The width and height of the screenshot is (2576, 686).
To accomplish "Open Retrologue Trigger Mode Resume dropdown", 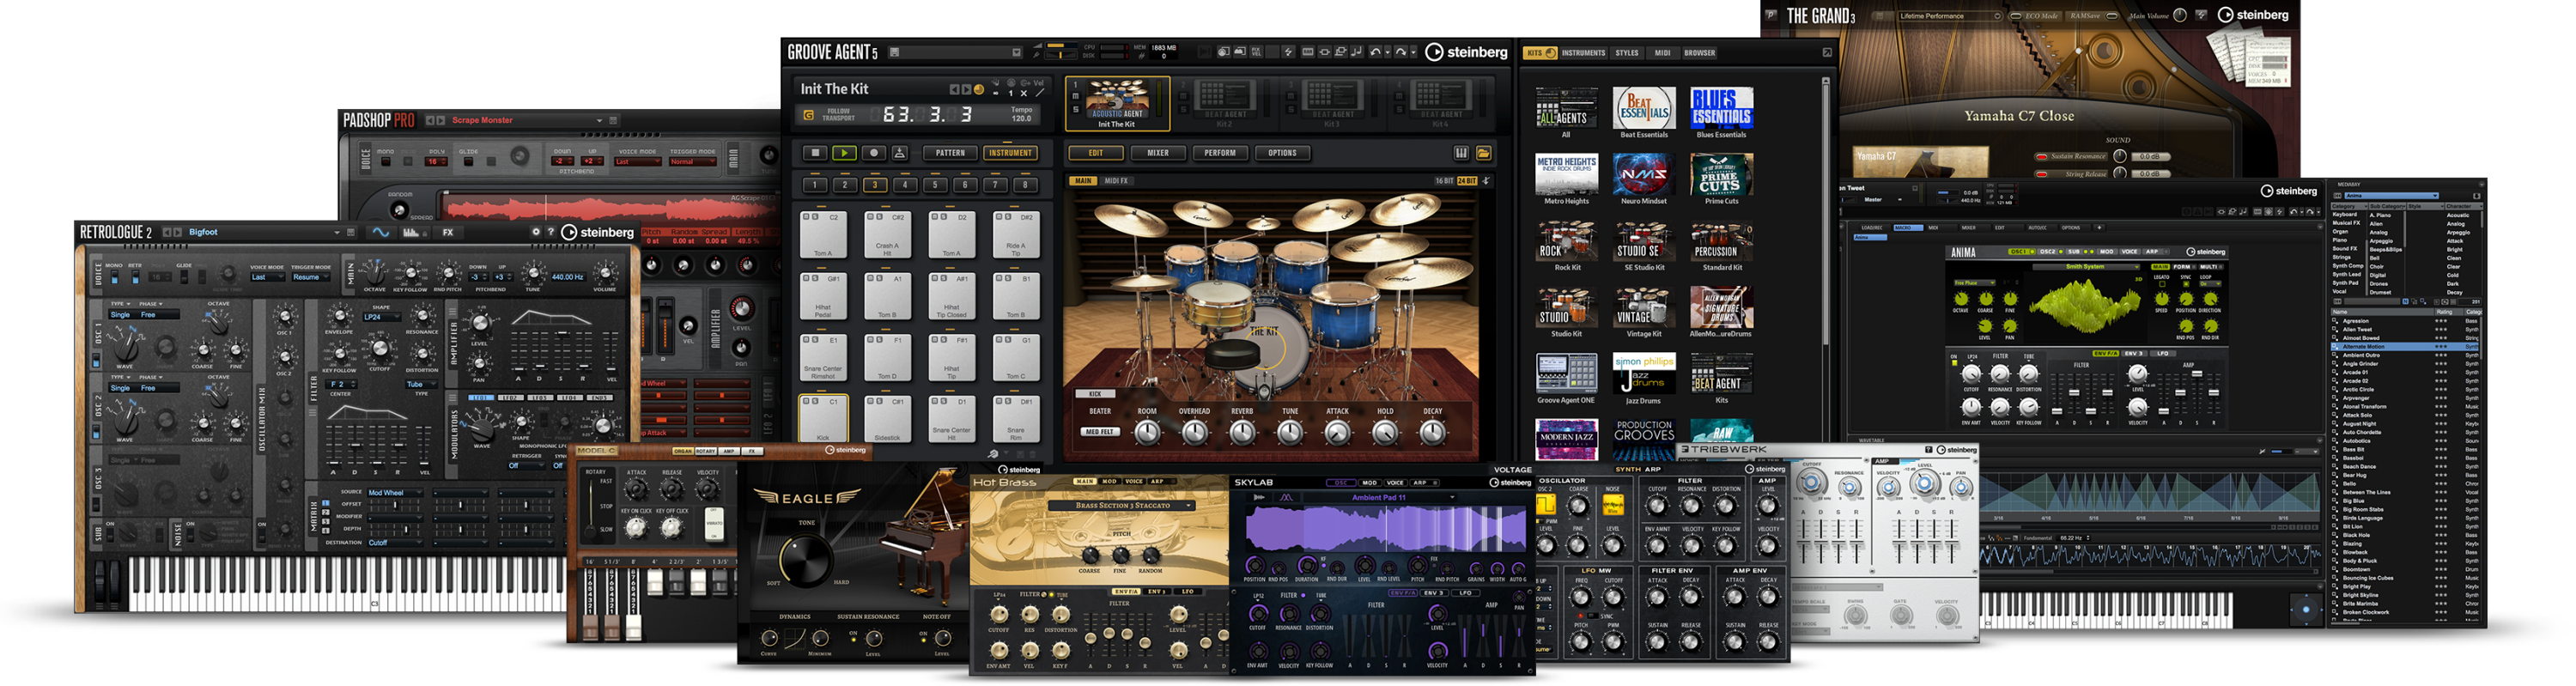I will (310, 277).
